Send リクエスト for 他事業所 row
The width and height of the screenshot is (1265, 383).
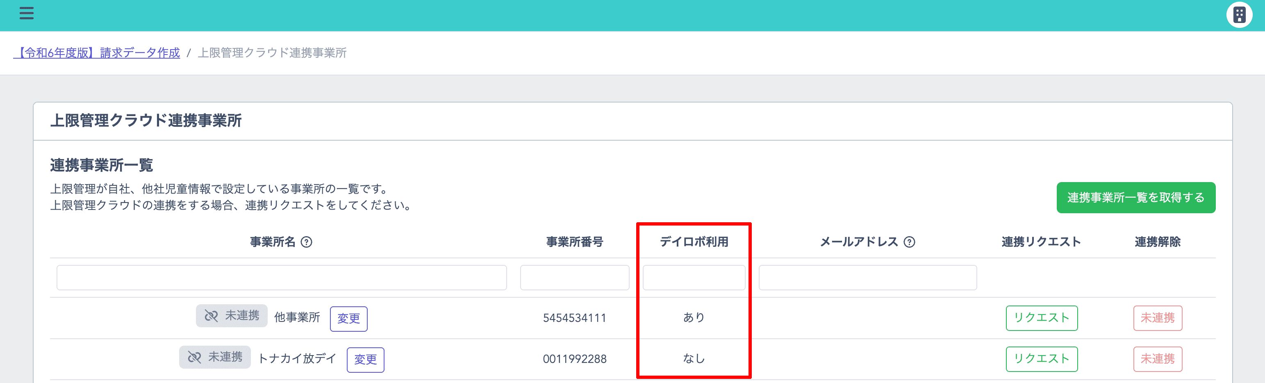[x=1042, y=318]
